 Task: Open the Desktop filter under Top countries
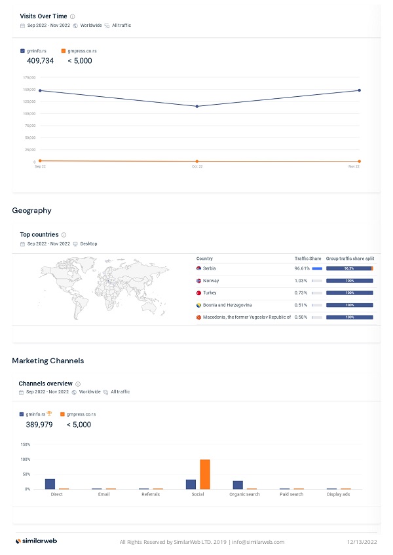click(88, 244)
